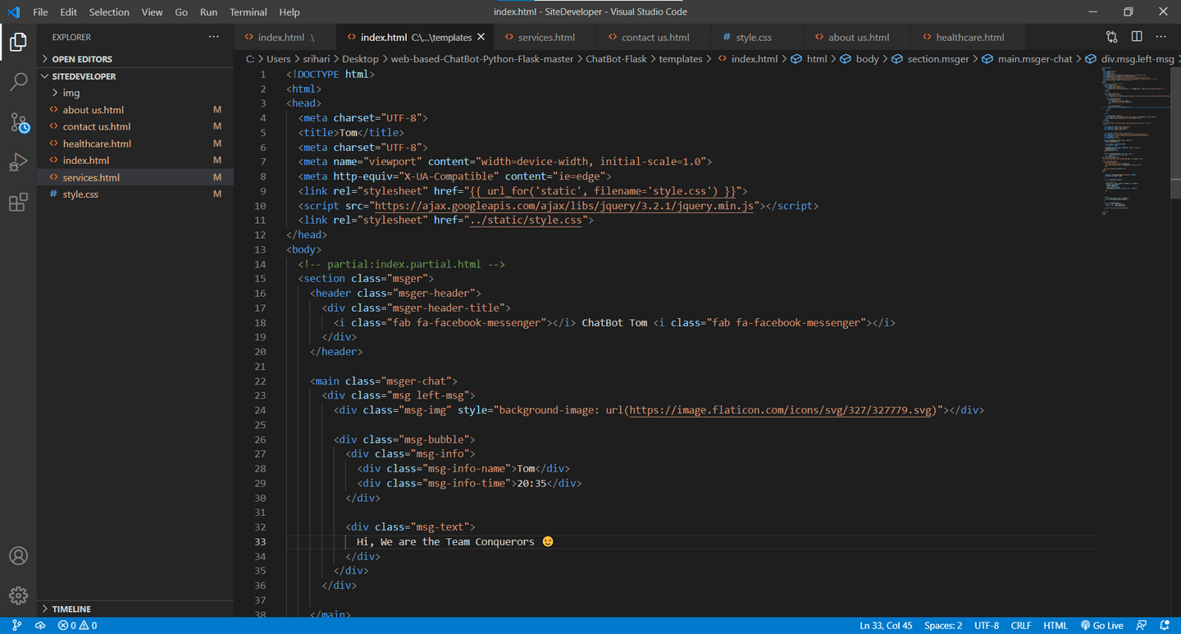Image resolution: width=1181 pixels, height=634 pixels.
Task: Click the VS Code logo in title bar
Action: pyautogui.click(x=13, y=12)
